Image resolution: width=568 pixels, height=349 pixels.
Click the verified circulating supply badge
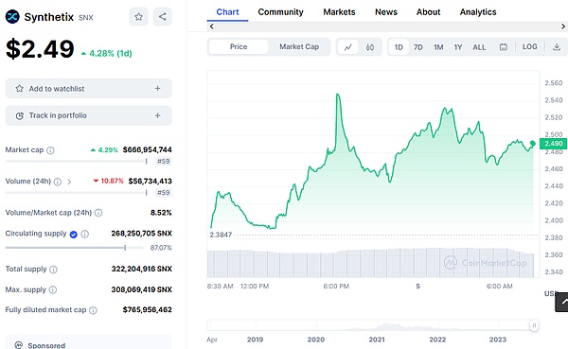[x=74, y=235]
